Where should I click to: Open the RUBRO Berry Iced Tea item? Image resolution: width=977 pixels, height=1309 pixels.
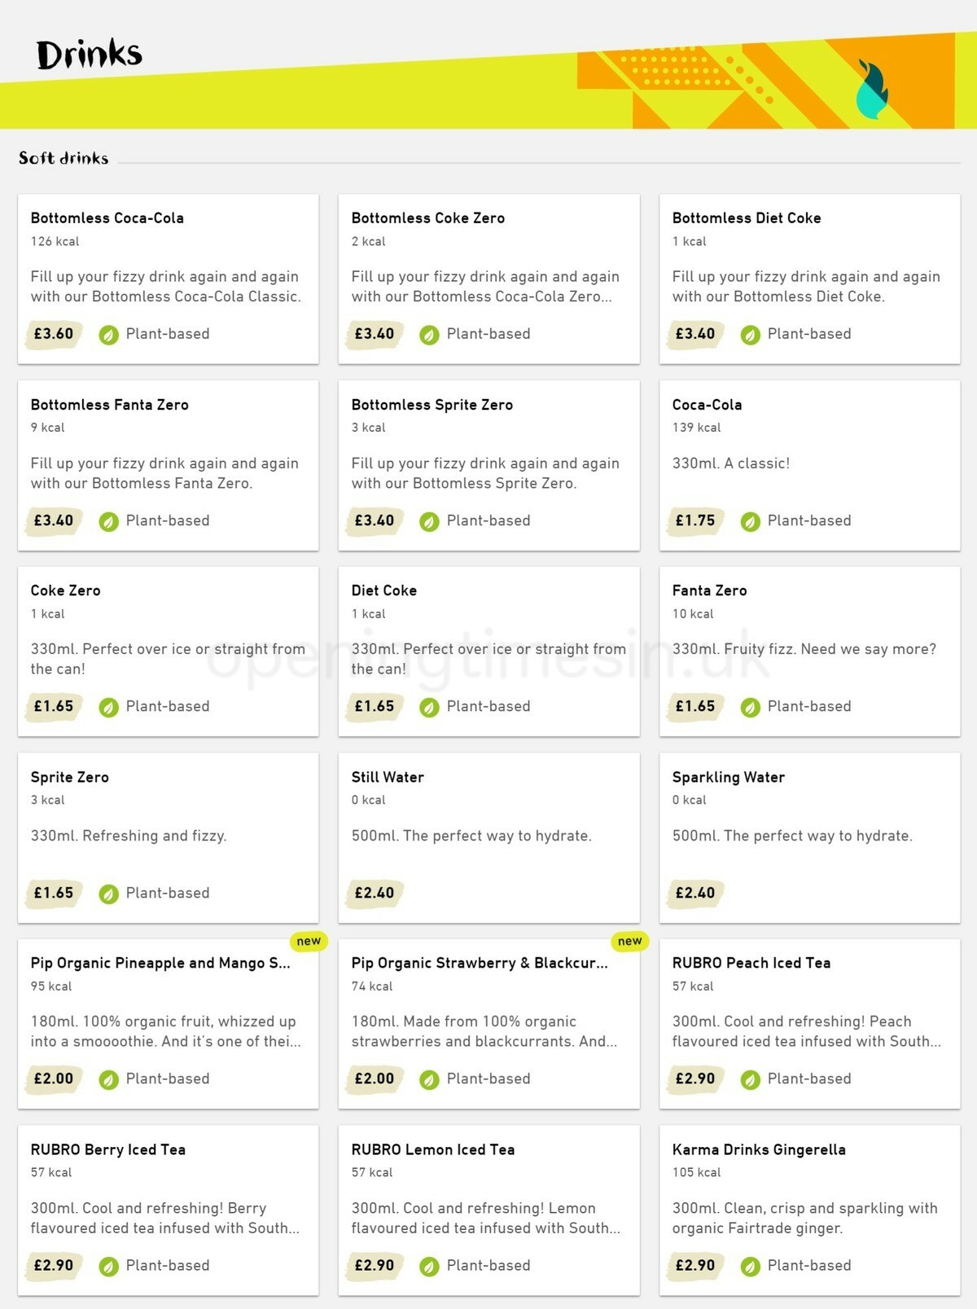[x=108, y=1149]
